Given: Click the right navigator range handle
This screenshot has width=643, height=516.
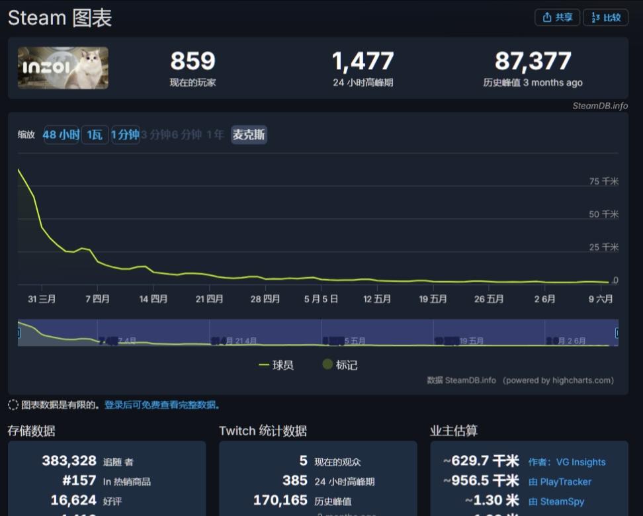Looking at the screenshot, I should [x=617, y=333].
